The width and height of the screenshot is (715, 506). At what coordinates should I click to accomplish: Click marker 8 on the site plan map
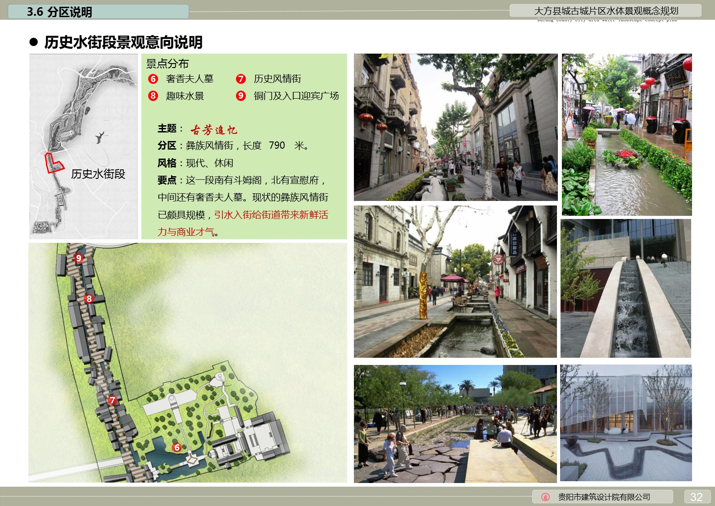coord(89,299)
